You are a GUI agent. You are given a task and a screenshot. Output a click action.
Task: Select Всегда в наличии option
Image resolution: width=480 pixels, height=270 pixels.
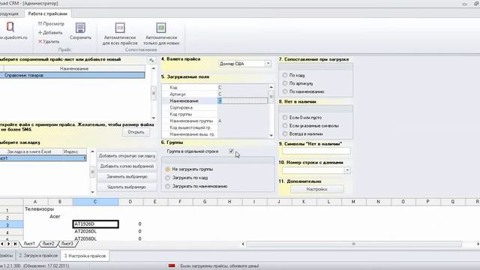pyautogui.click(x=285, y=133)
